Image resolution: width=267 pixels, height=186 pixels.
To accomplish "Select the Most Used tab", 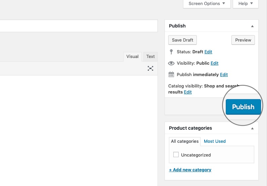I will [215, 141].
